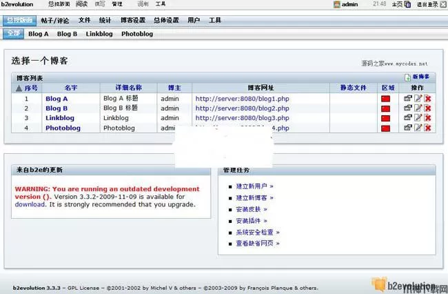
Task: Select the highlighted 全部 blog sub-tab
Action: click(13, 34)
